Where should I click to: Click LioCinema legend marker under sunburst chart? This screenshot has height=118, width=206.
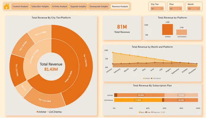coord(48,112)
